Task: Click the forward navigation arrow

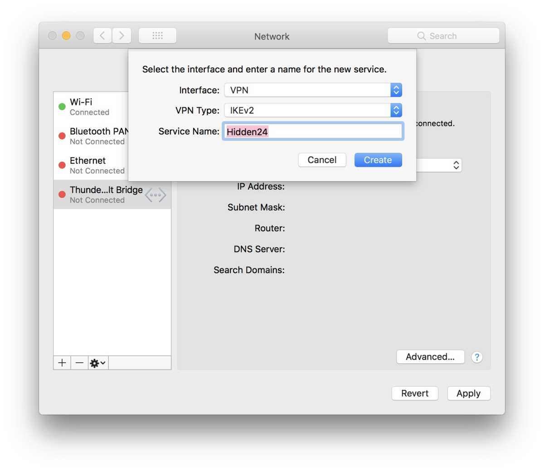Action: click(x=121, y=35)
